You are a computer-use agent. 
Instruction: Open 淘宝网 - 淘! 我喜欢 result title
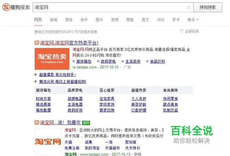[61, 122]
